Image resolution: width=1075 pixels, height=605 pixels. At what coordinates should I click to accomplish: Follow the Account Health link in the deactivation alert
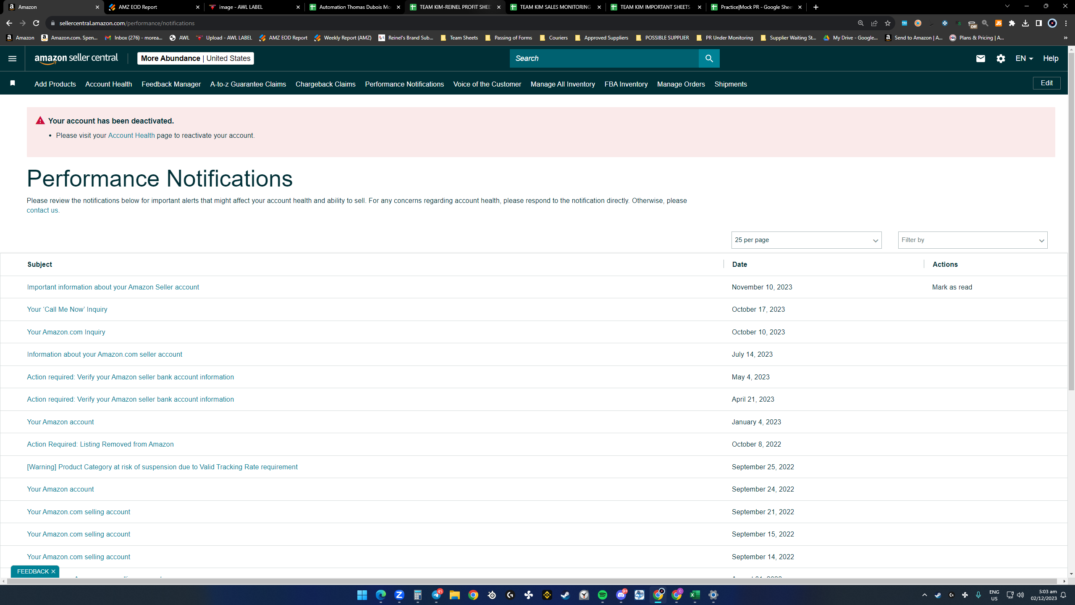pos(131,135)
